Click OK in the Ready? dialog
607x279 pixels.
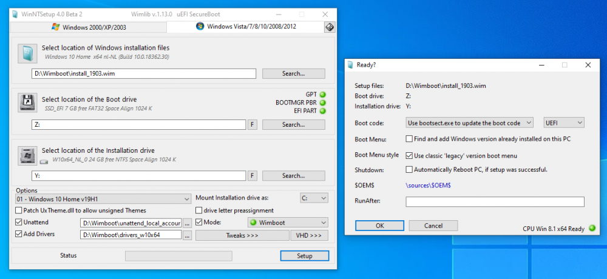pos(380,226)
